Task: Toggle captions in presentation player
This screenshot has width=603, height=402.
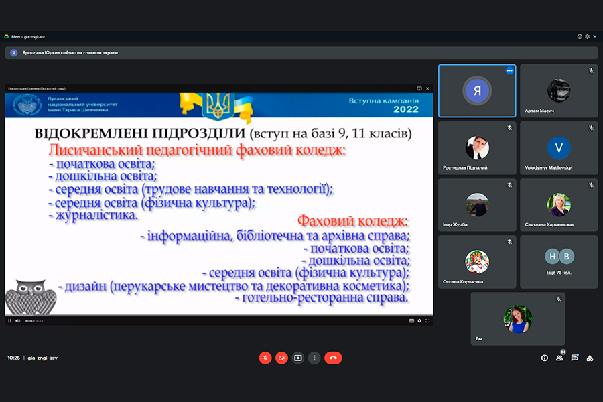Action: [411, 320]
